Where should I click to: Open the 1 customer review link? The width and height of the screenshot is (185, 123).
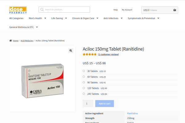coord(108,54)
